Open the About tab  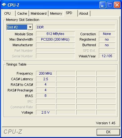84,13
